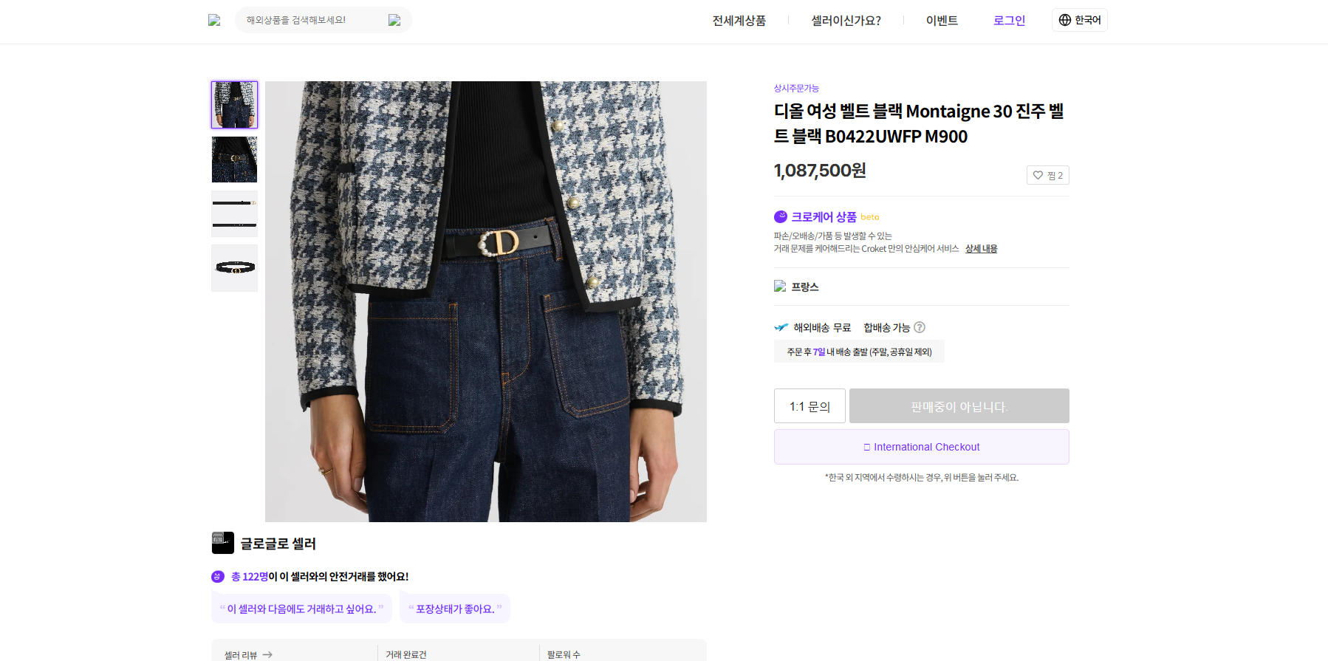Click the globe icon for 한국어 language
The height and width of the screenshot is (661, 1328).
coord(1064,20)
